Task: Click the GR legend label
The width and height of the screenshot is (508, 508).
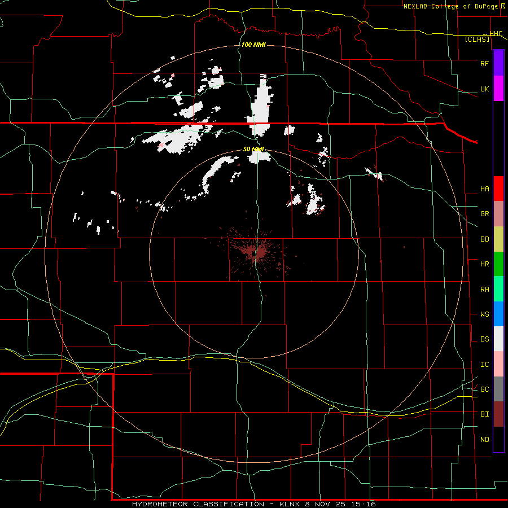Action: 484,214
